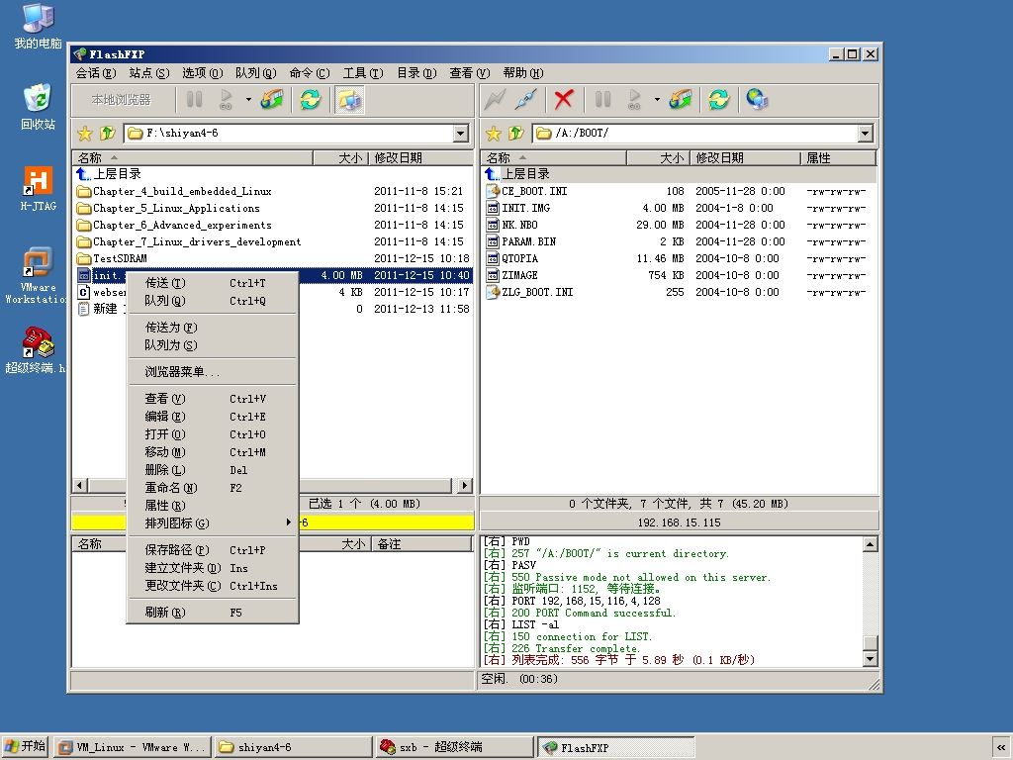Select the remote file NK.NBO icon
The width and height of the screenshot is (1013, 760).
coord(493,225)
